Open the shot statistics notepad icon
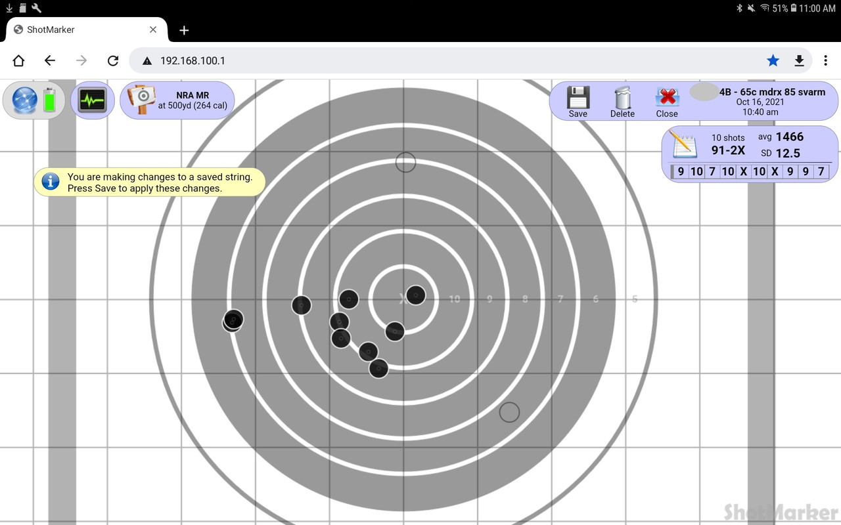 click(x=683, y=146)
